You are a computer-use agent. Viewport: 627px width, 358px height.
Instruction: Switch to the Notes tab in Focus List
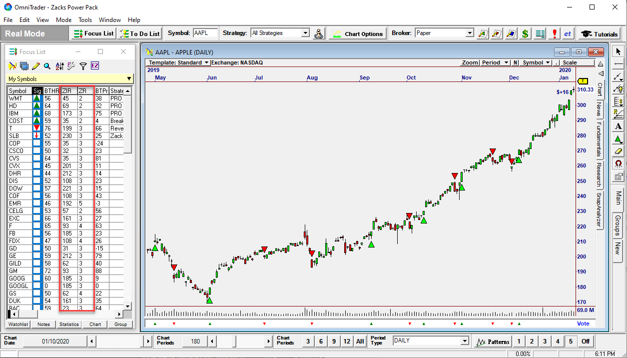point(43,324)
